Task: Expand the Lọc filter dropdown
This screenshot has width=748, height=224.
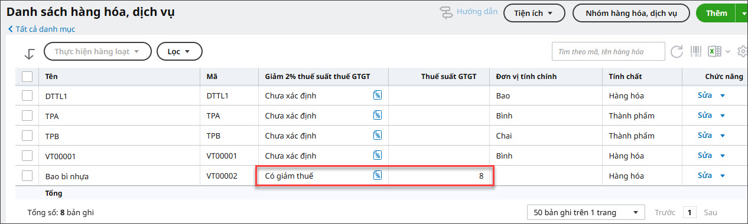Action: click(x=180, y=52)
